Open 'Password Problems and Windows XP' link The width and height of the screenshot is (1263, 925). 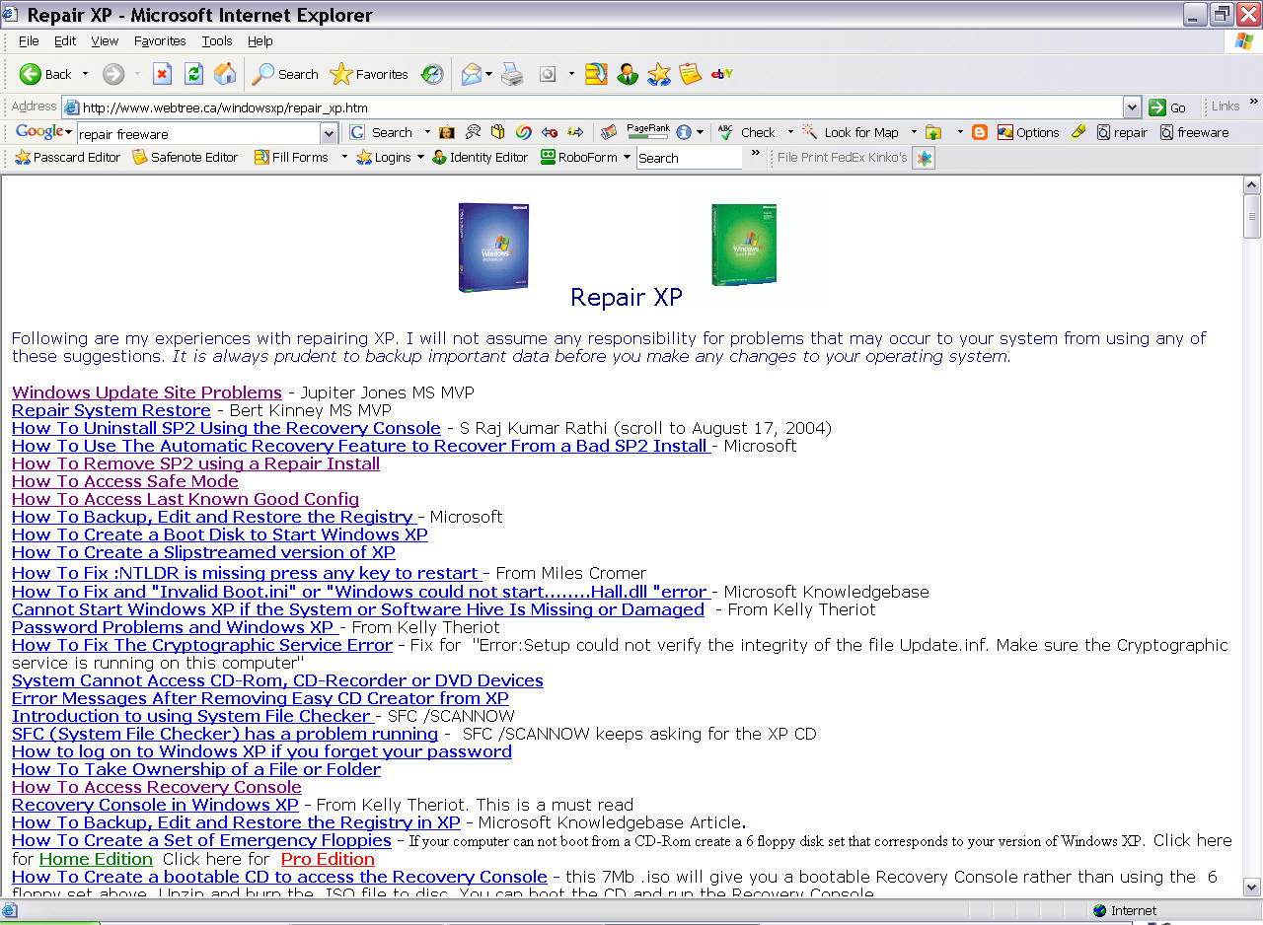coord(173,627)
